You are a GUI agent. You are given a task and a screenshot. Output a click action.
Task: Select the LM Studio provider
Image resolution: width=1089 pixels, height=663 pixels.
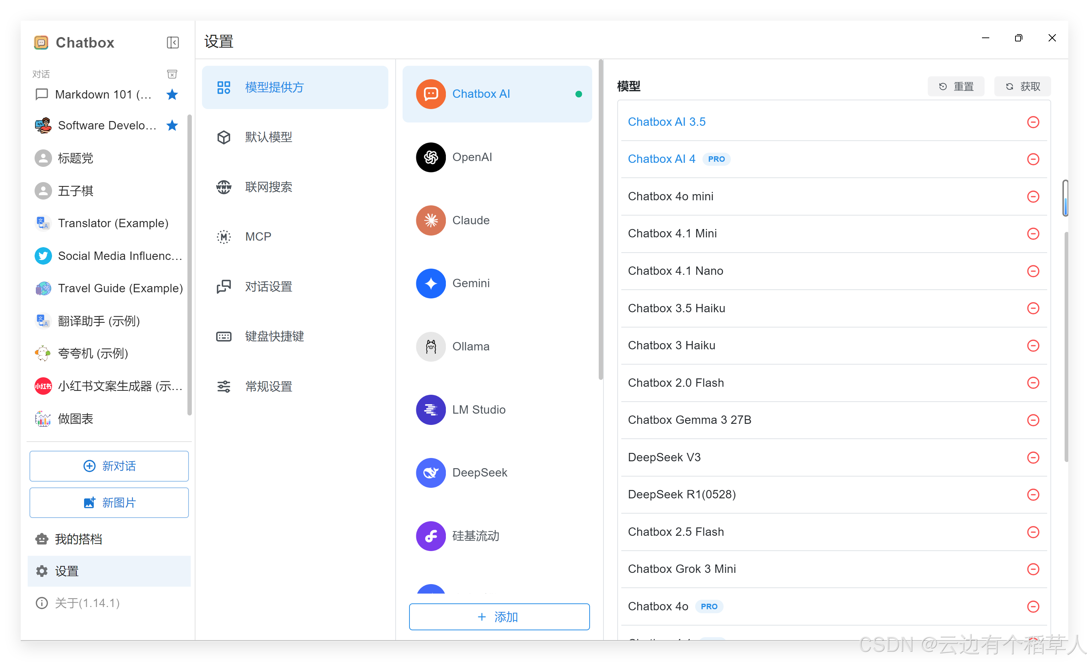[x=497, y=410]
